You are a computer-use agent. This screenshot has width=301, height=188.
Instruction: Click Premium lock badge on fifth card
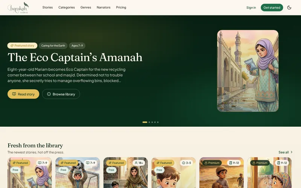point(212,163)
